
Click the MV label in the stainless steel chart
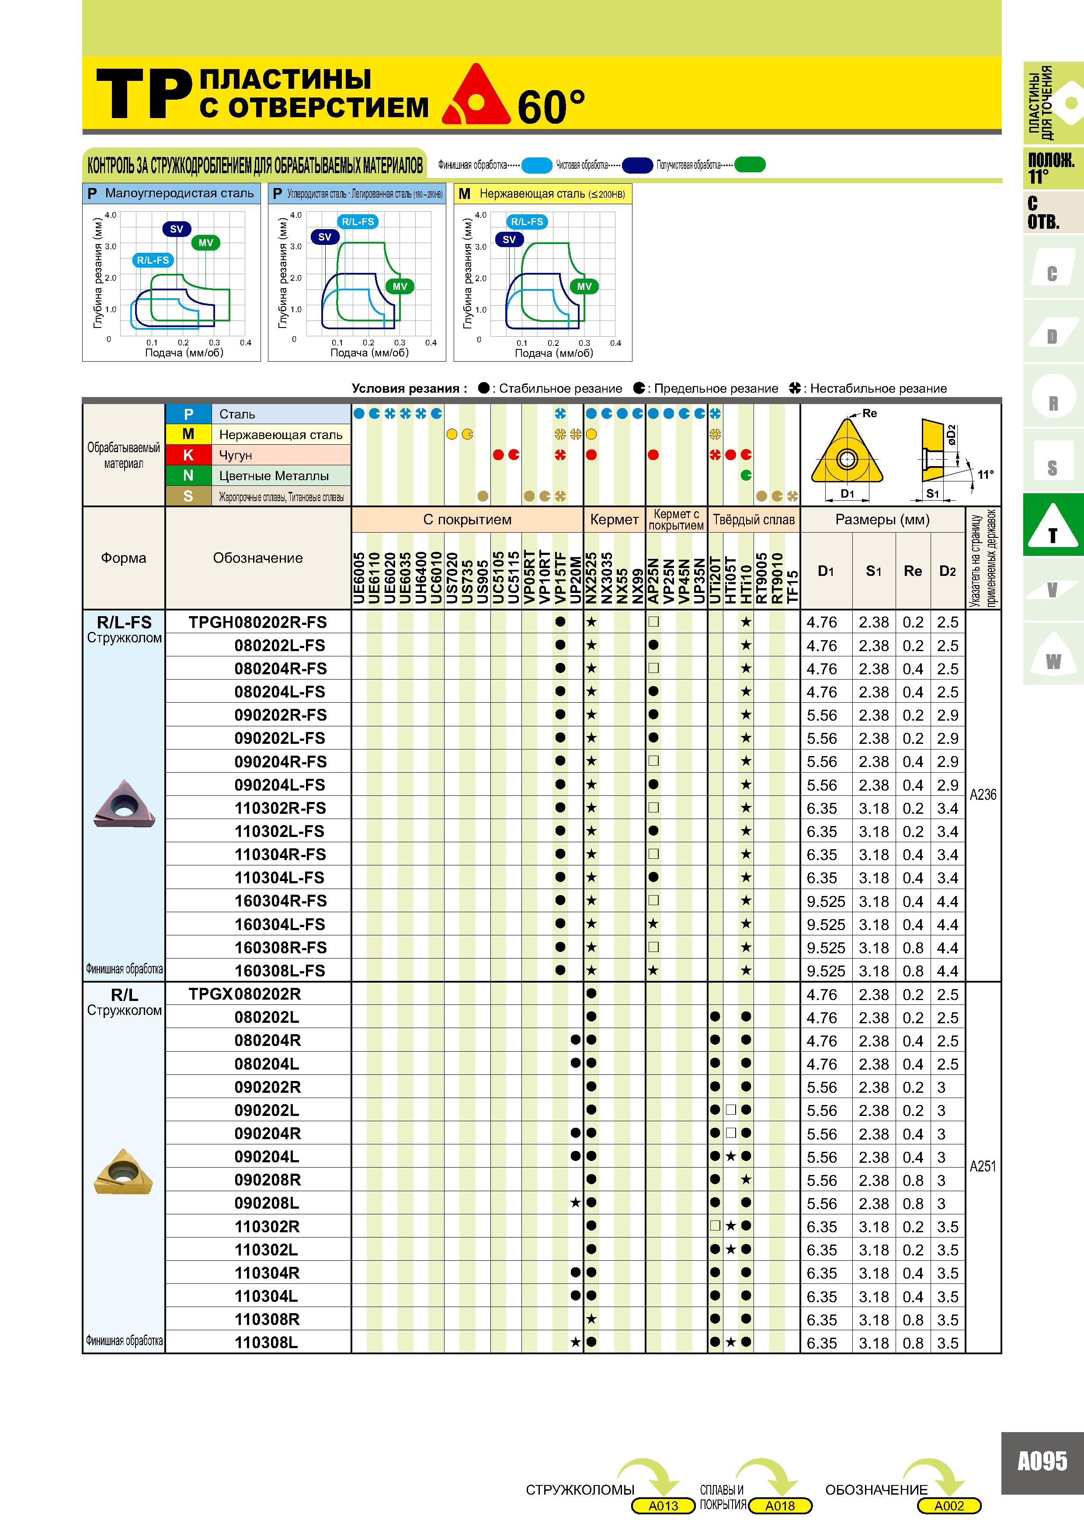click(x=584, y=286)
